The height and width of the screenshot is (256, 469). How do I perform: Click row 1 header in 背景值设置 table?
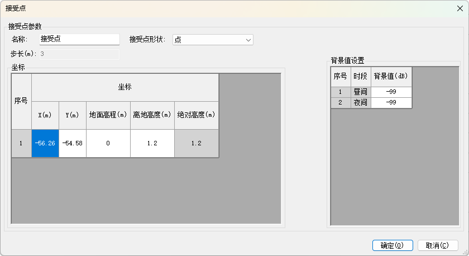[x=341, y=92]
